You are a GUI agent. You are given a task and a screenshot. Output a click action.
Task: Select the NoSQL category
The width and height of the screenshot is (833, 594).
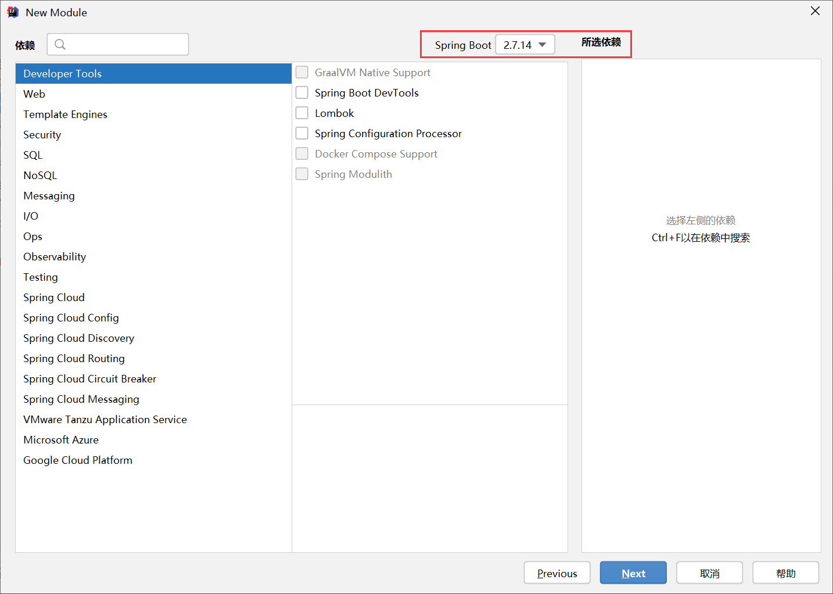click(x=153, y=175)
